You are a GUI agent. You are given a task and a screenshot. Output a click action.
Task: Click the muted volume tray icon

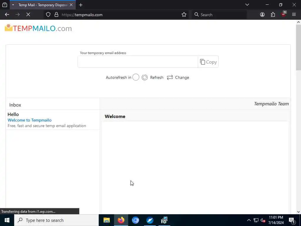(x=263, y=220)
